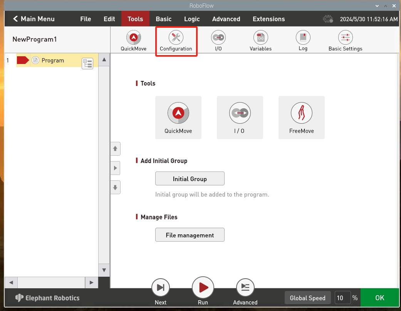Launch the FreeMove tool tile
This screenshot has height=311, width=401.
click(x=301, y=117)
